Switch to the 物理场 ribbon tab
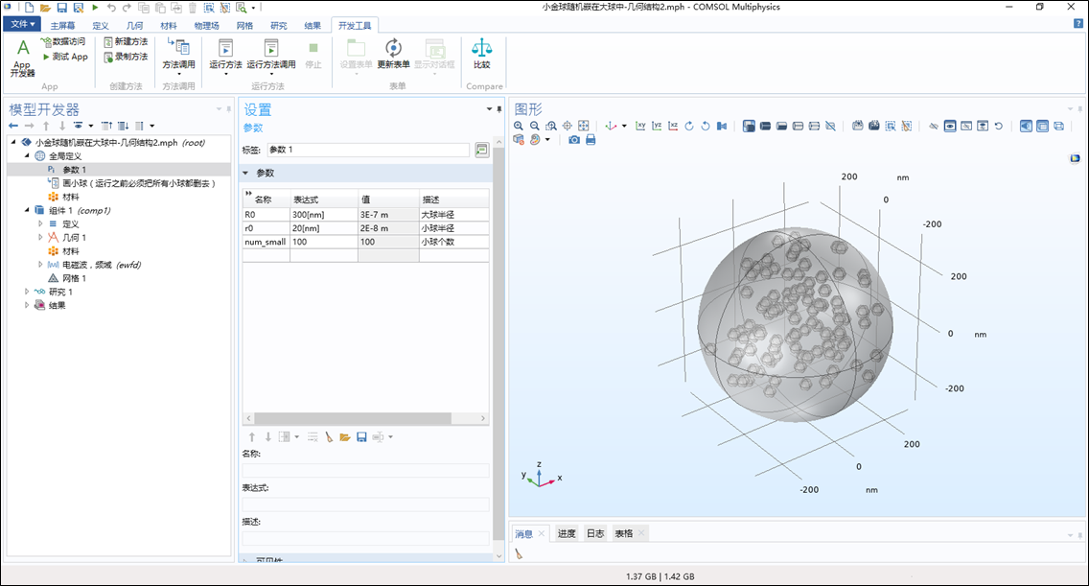 pos(205,25)
